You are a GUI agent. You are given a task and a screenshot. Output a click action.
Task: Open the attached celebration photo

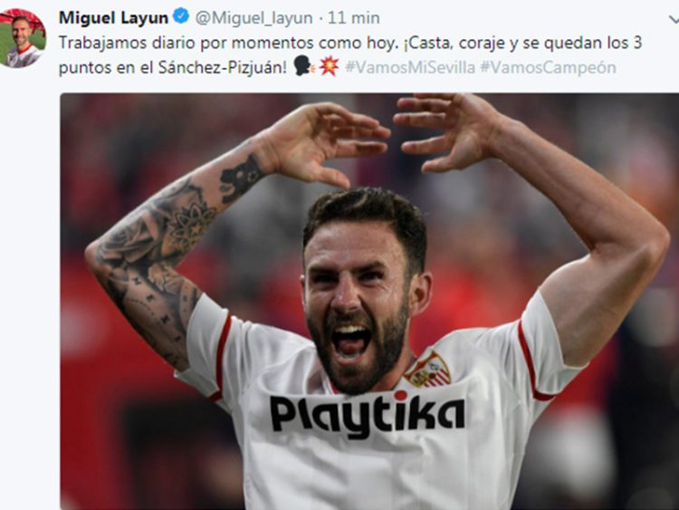point(369,301)
